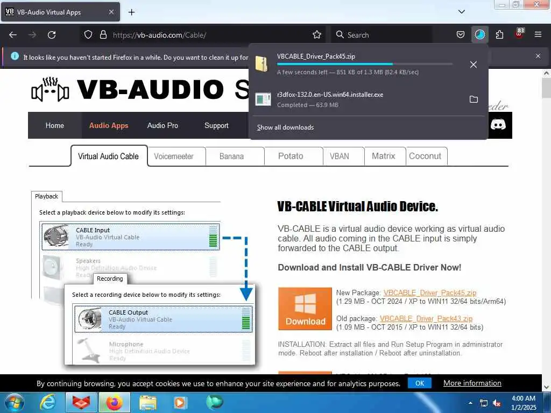551x413 pixels.
Task: Open Audio Pro in the site navigation
Action: pyautogui.click(x=163, y=125)
